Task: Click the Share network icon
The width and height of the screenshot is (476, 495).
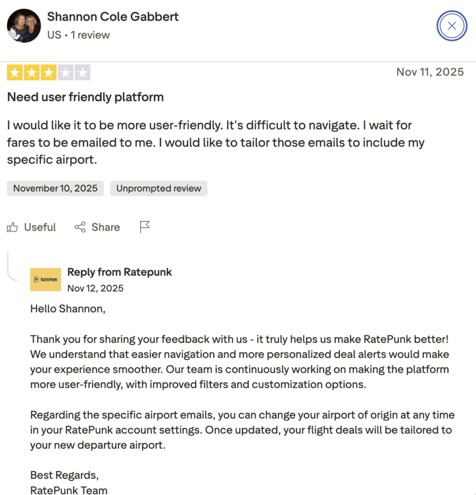Action: click(x=80, y=227)
